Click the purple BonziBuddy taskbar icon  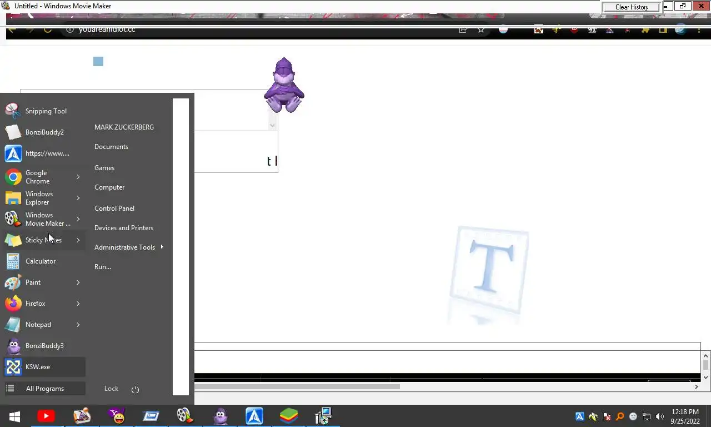click(x=221, y=416)
